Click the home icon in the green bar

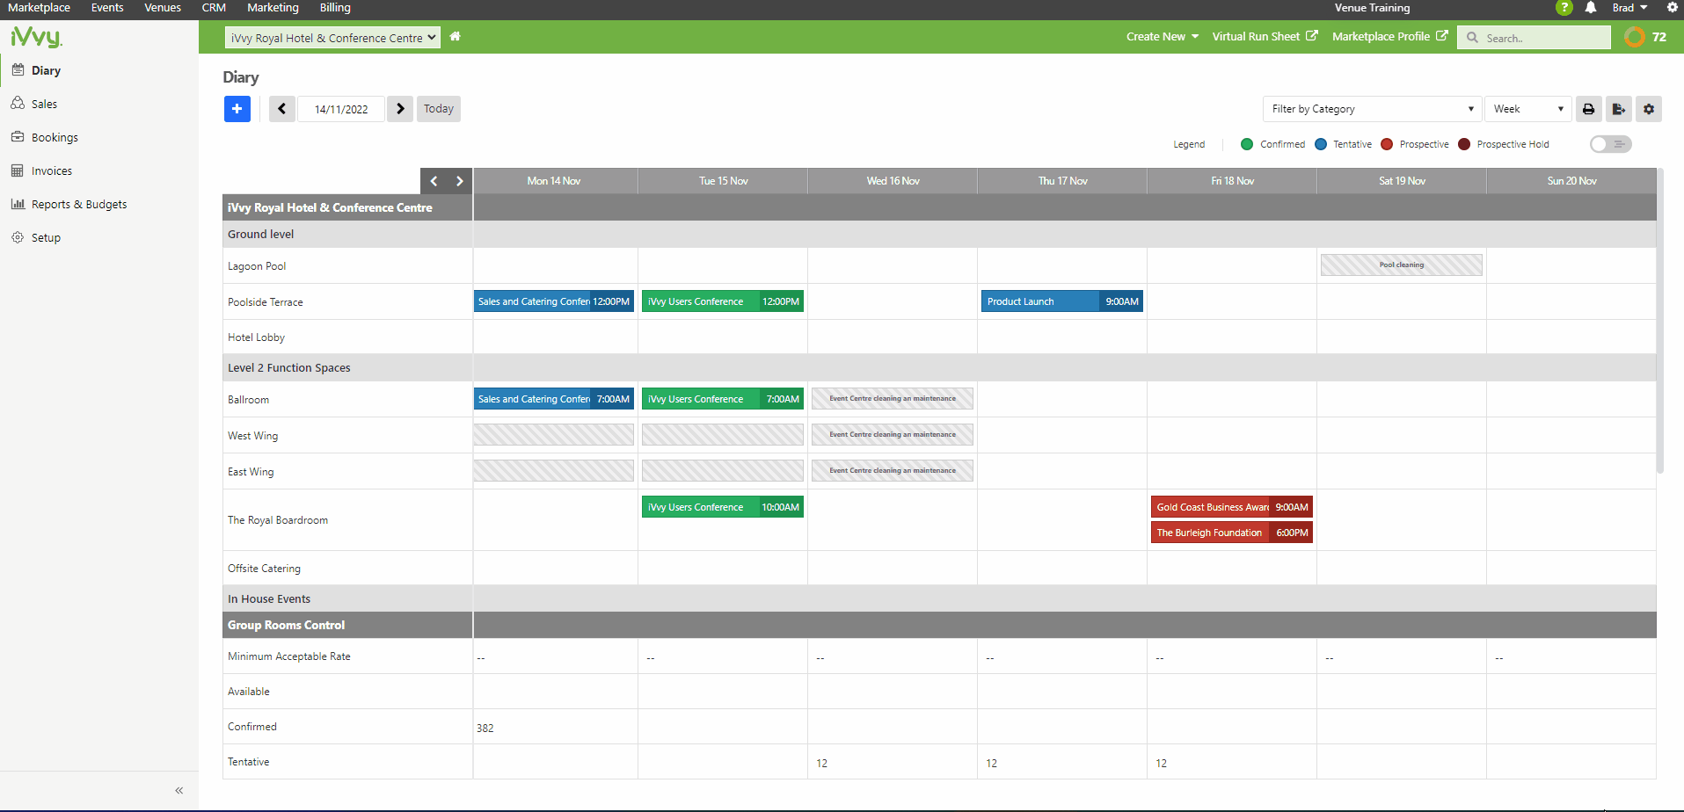(455, 37)
